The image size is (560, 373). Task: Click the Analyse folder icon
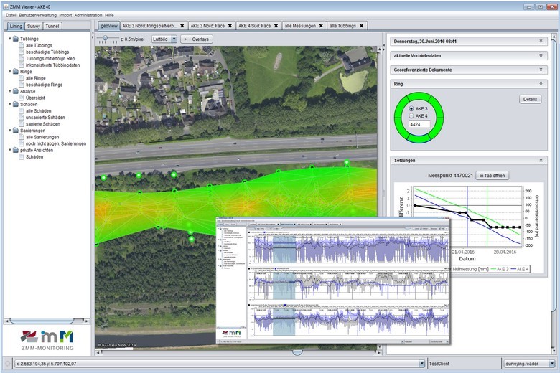(x=16, y=91)
